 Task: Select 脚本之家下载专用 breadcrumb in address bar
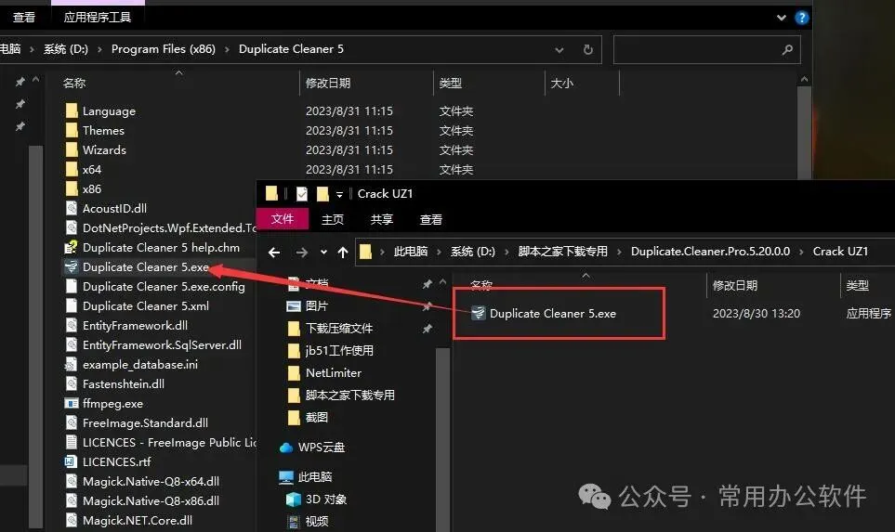563,252
